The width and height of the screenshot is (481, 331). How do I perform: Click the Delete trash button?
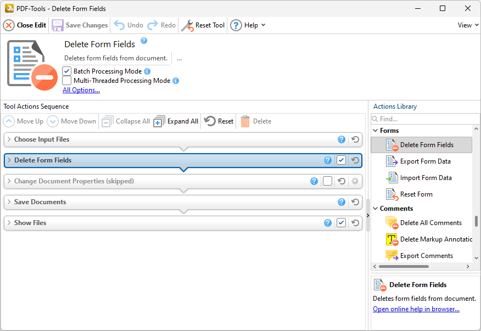point(256,121)
